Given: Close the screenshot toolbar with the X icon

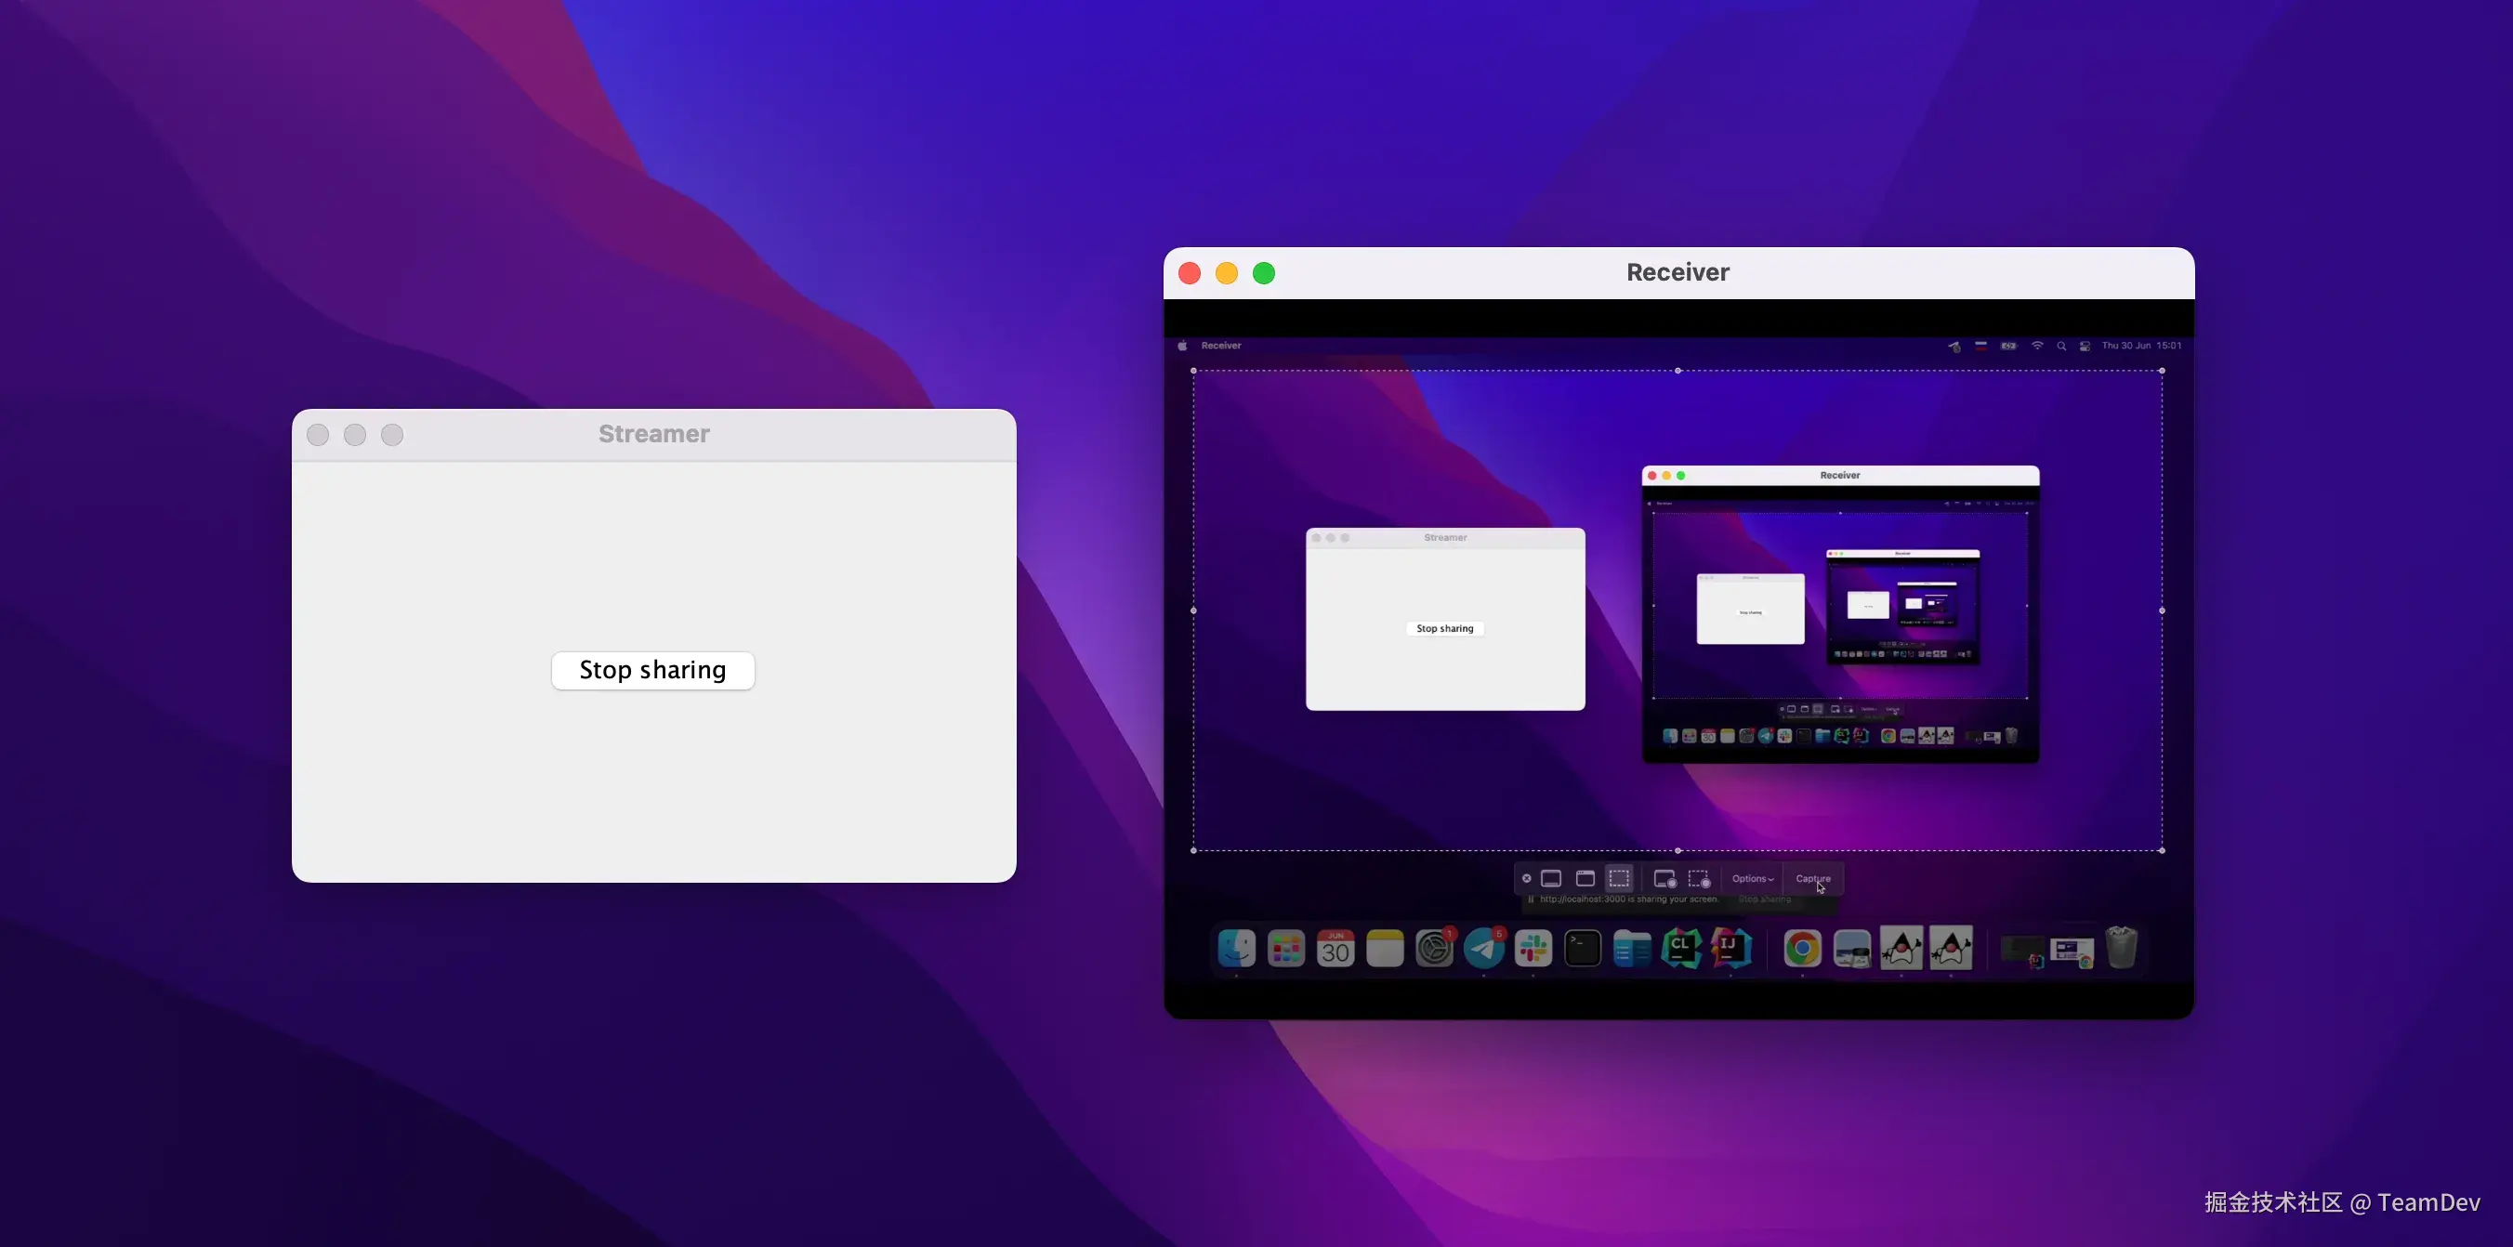Looking at the screenshot, I should [x=1527, y=878].
